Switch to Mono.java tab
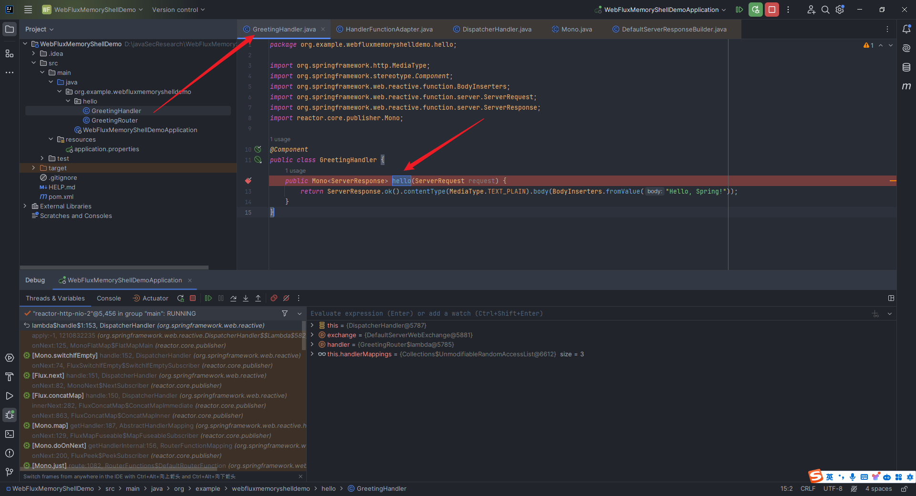The image size is (916, 496). (572, 29)
